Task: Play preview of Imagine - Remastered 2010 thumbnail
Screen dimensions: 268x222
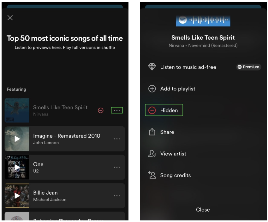Action: pos(17,139)
